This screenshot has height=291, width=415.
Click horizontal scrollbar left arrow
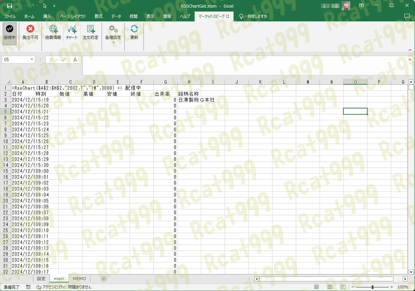click(256, 279)
